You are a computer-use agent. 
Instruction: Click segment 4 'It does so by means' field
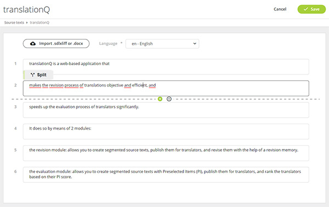(x=166, y=131)
